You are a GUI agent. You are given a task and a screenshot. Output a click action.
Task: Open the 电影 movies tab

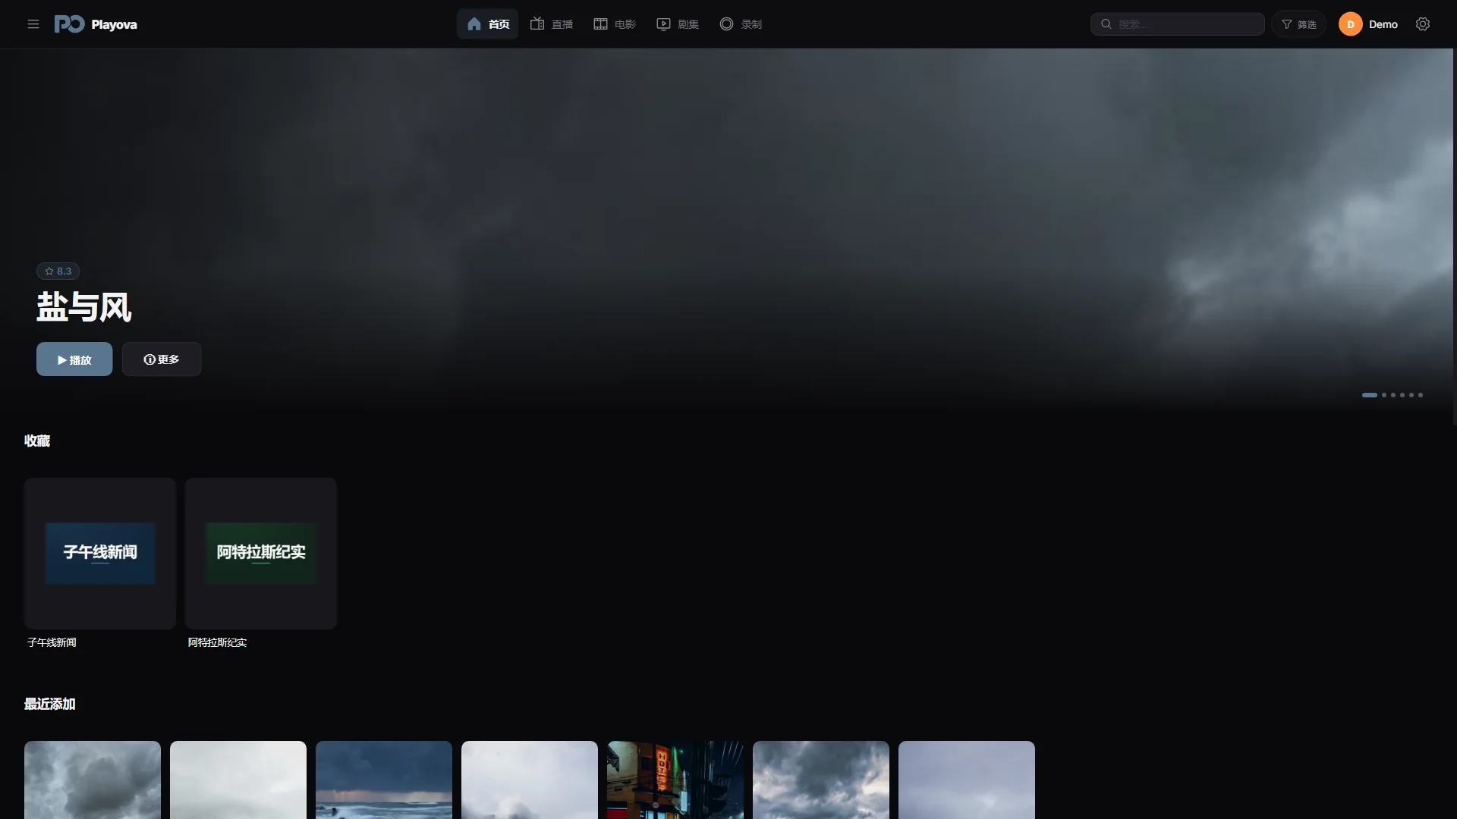(x=615, y=24)
